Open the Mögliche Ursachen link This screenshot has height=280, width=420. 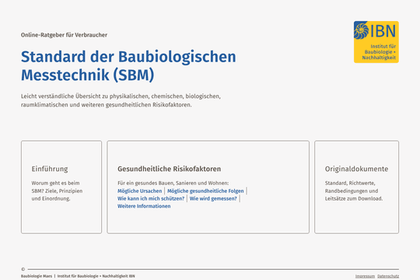[x=139, y=191]
